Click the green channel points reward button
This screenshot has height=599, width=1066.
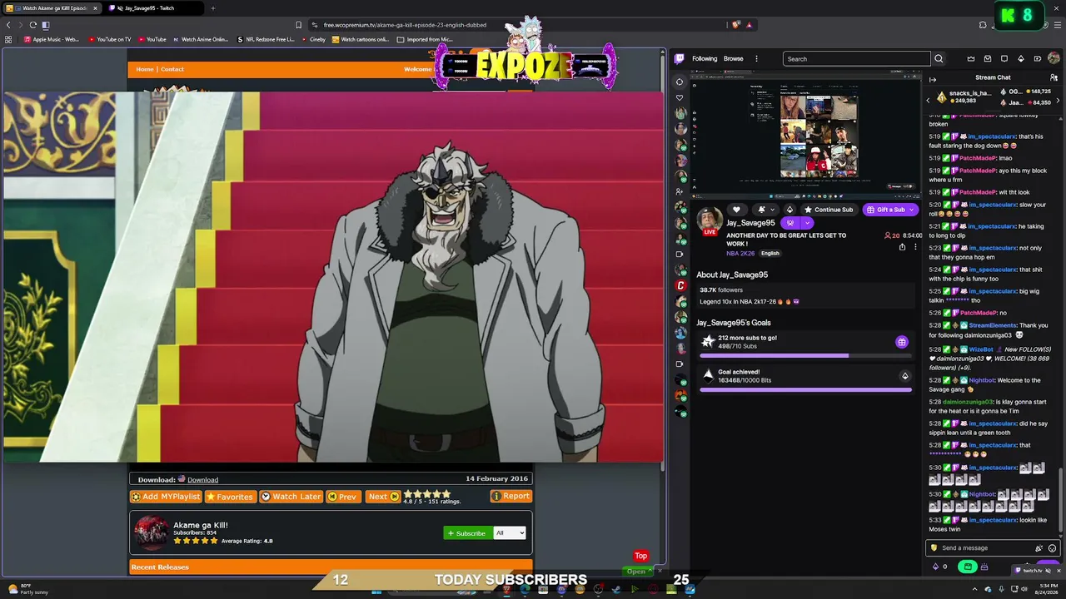(x=967, y=567)
